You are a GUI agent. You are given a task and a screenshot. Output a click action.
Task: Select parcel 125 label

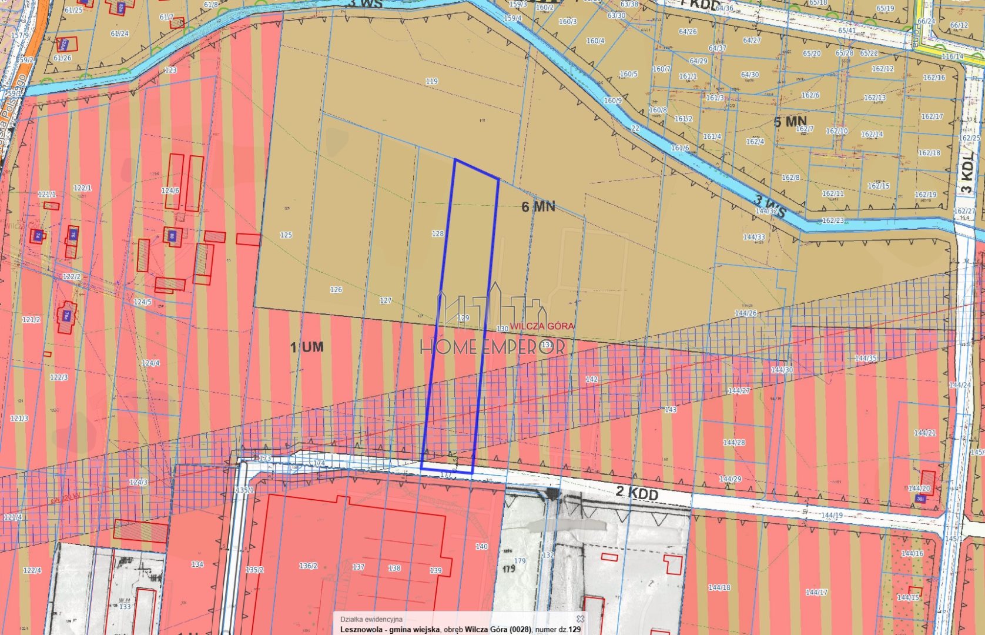click(x=286, y=235)
